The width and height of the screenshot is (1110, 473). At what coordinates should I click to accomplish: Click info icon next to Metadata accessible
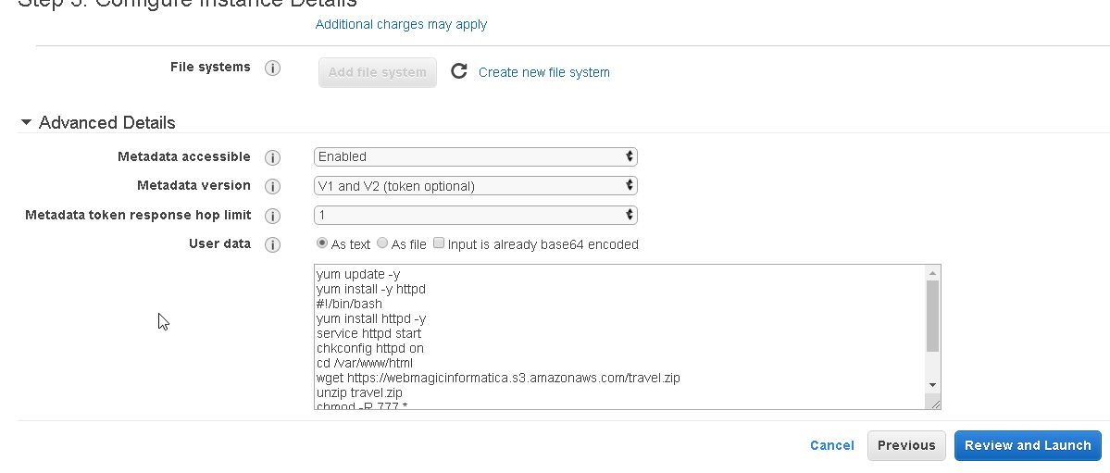272,157
